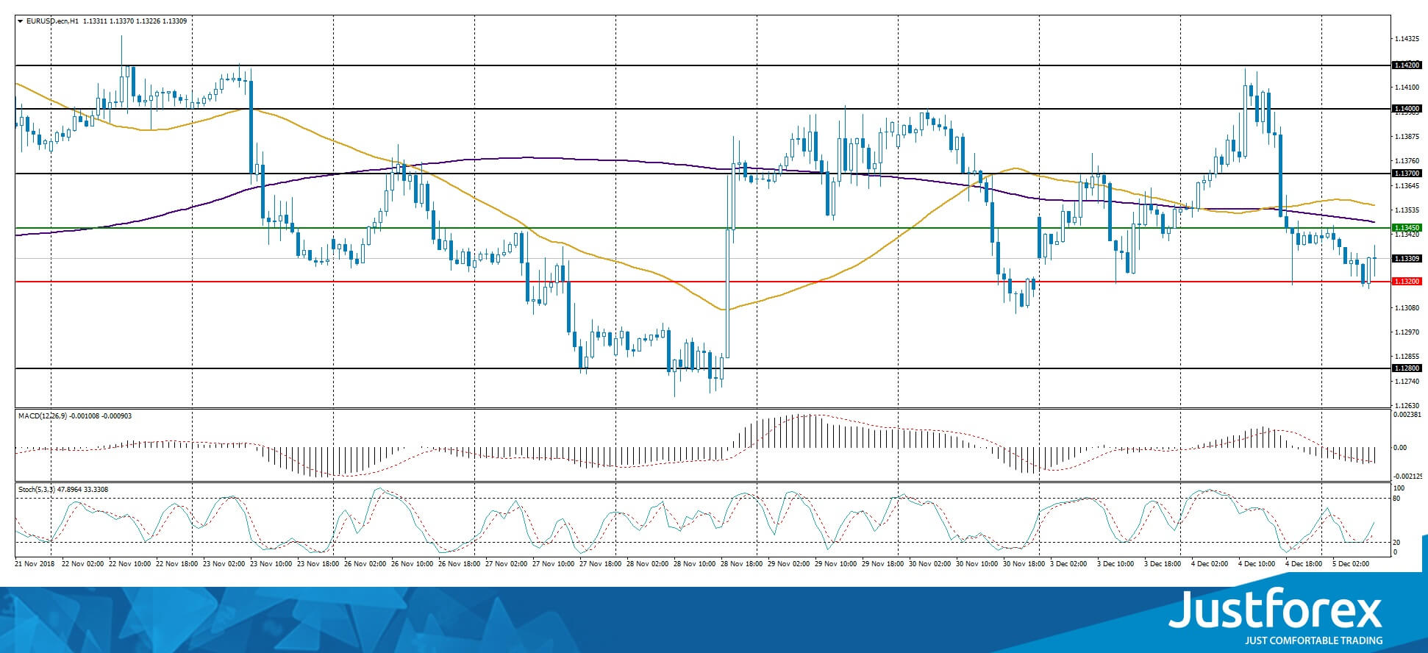Click the boxed 1.14200 price tag

1407,65
